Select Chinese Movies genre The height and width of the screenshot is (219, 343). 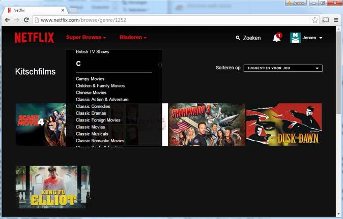[91, 92]
